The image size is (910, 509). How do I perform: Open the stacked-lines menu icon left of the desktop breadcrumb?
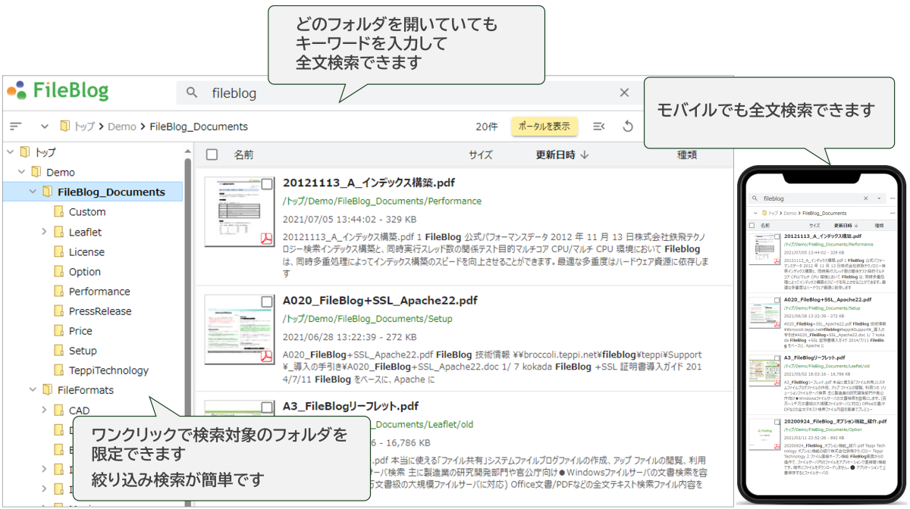[x=16, y=126]
